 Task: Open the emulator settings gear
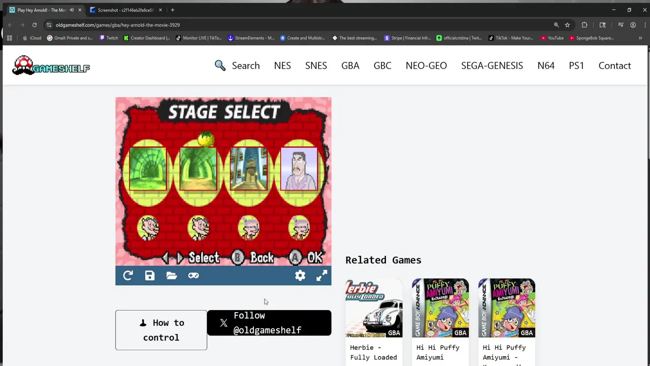(x=300, y=276)
